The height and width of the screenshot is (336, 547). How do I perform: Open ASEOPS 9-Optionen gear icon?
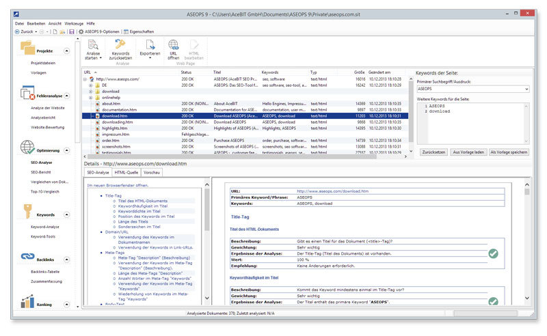click(x=81, y=31)
